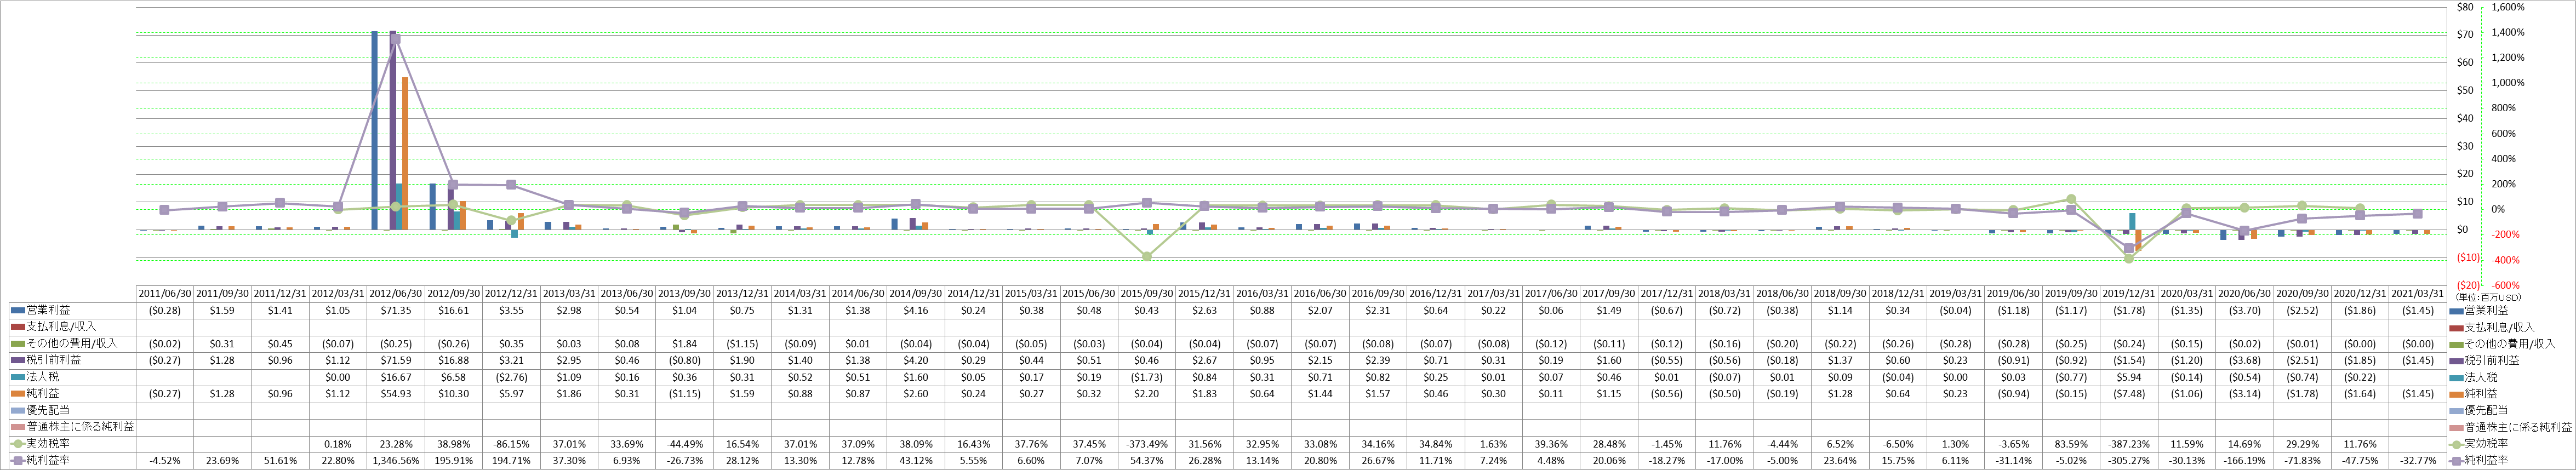2576x470 pixels.
Task: Click the ($1.73) corporate tax cell
Action: coord(1146,377)
